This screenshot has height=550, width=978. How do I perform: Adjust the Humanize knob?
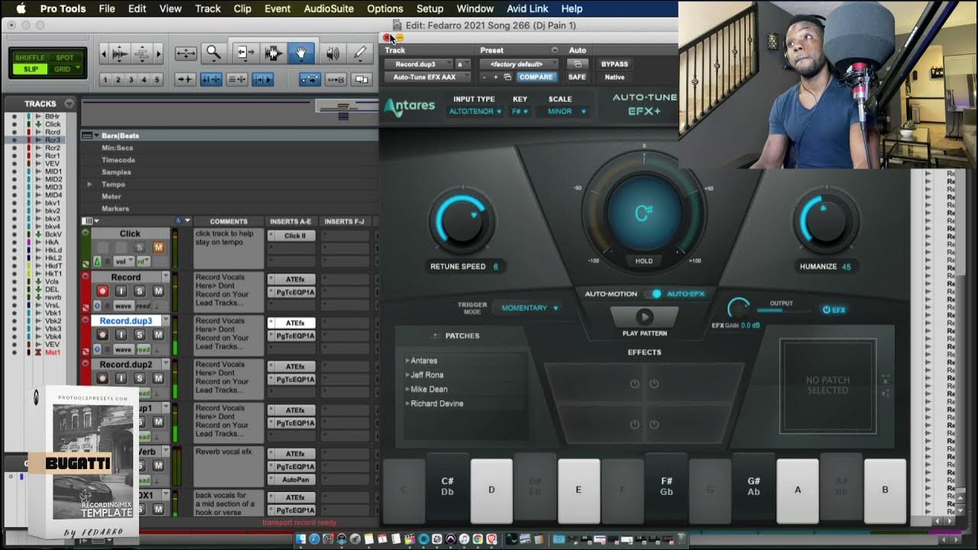pos(825,221)
